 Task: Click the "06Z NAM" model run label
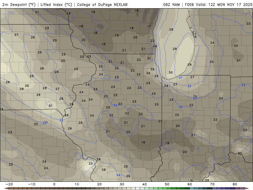point(171,4)
